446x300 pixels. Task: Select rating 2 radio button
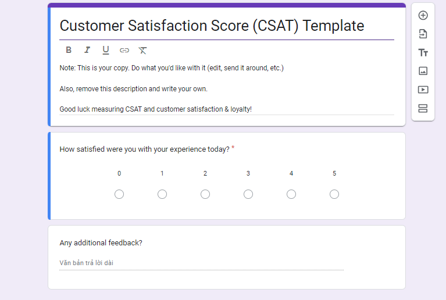coord(205,194)
